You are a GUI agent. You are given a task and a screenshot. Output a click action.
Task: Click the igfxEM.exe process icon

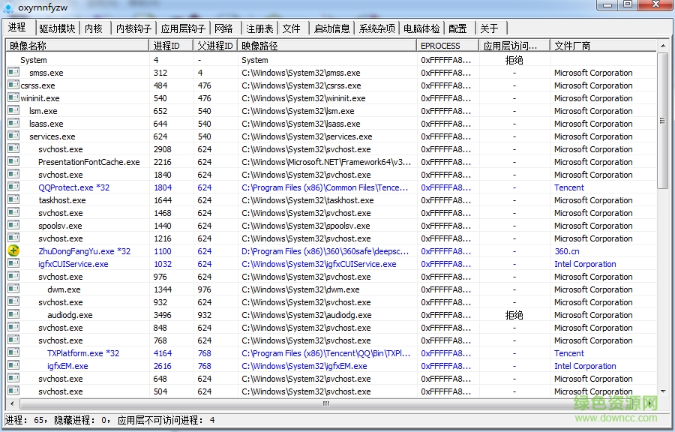coord(13,366)
